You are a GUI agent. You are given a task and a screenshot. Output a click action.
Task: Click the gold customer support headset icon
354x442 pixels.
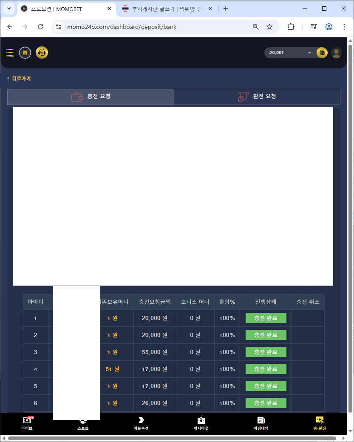[x=42, y=53]
